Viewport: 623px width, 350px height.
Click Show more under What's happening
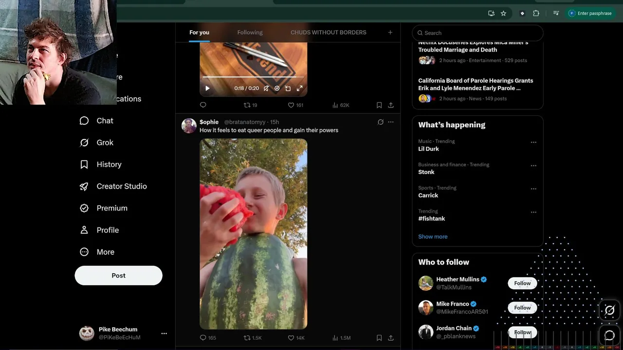433,237
